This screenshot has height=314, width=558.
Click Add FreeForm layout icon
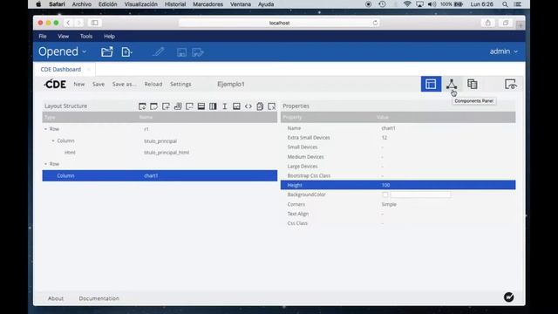[189, 106]
